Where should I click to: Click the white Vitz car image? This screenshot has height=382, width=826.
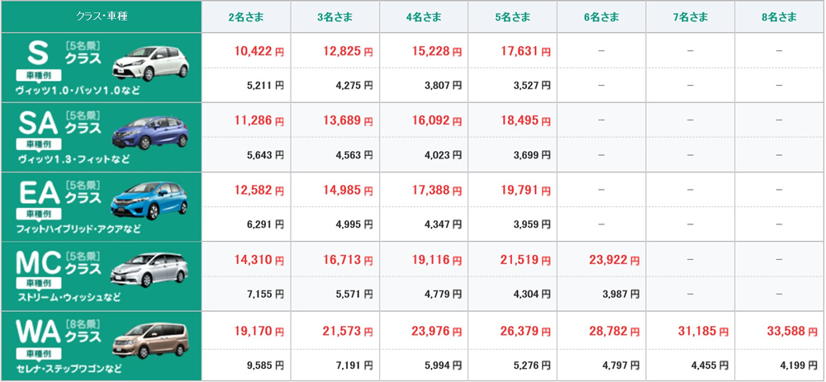coord(156,62)
